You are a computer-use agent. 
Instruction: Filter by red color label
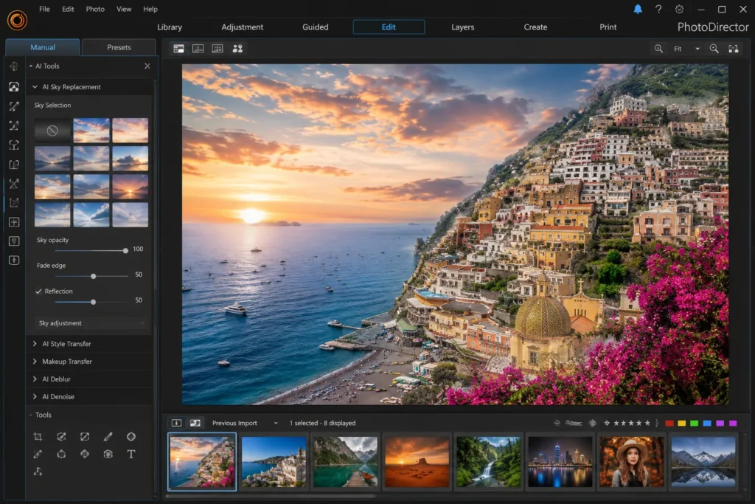click(x=669, y=423)
